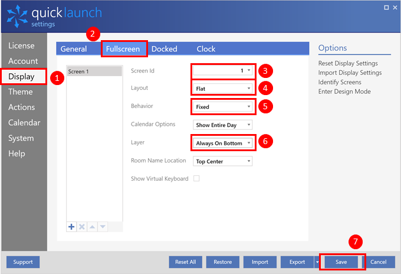Move screen up with up arrow
Image resolution: width=401 pixels, height=274 pixels.
tap(93, 227)
